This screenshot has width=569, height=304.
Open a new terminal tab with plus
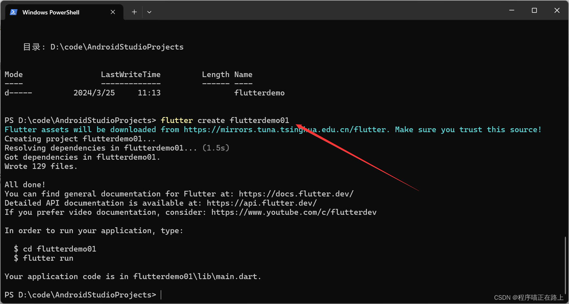pos(134,12)
